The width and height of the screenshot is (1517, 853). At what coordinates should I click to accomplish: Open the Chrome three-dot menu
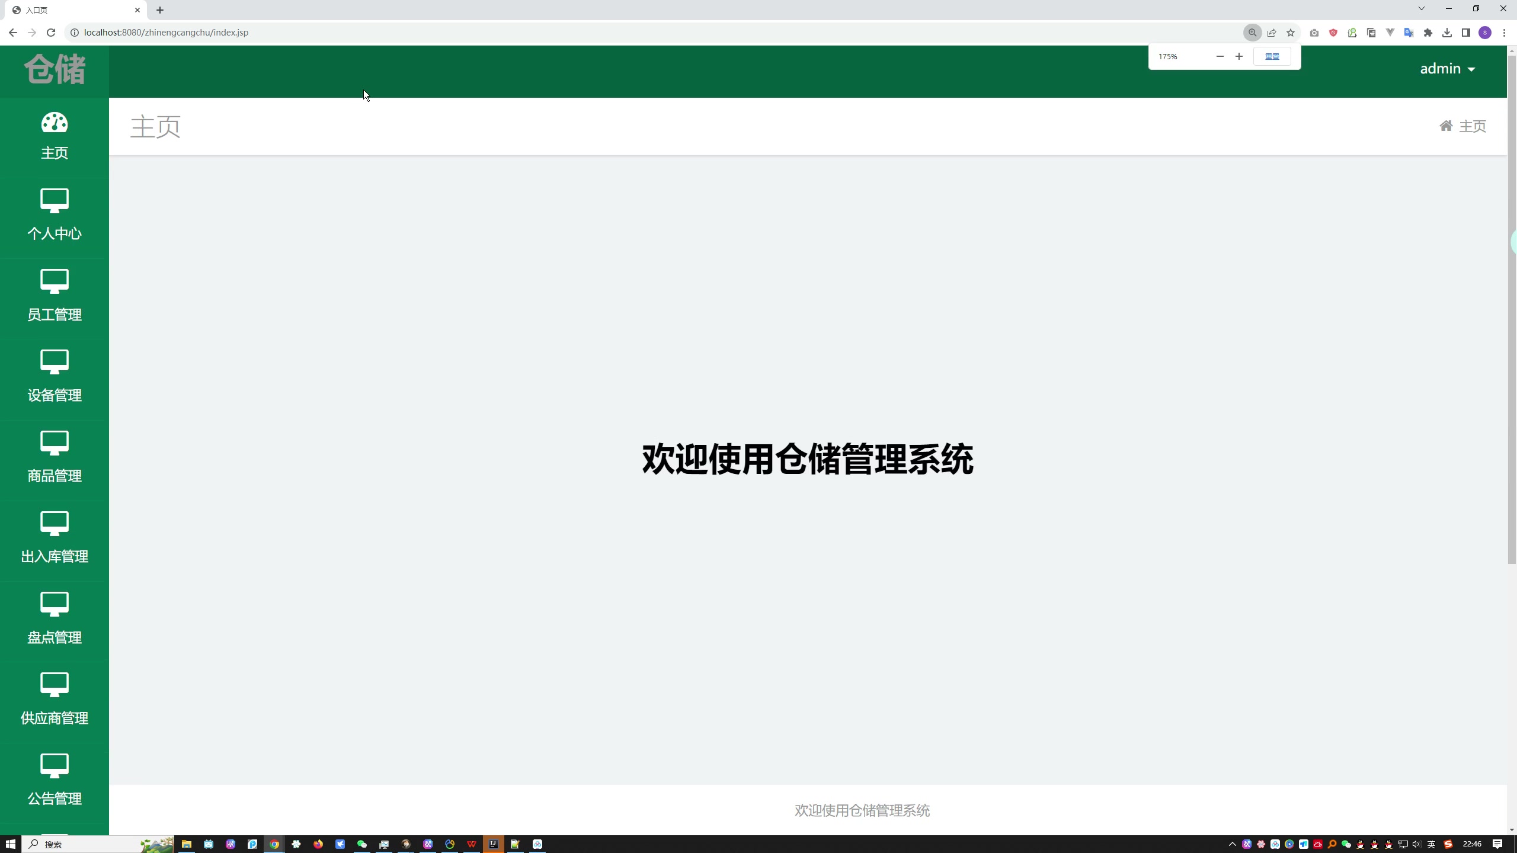(x=1504, y=33)
